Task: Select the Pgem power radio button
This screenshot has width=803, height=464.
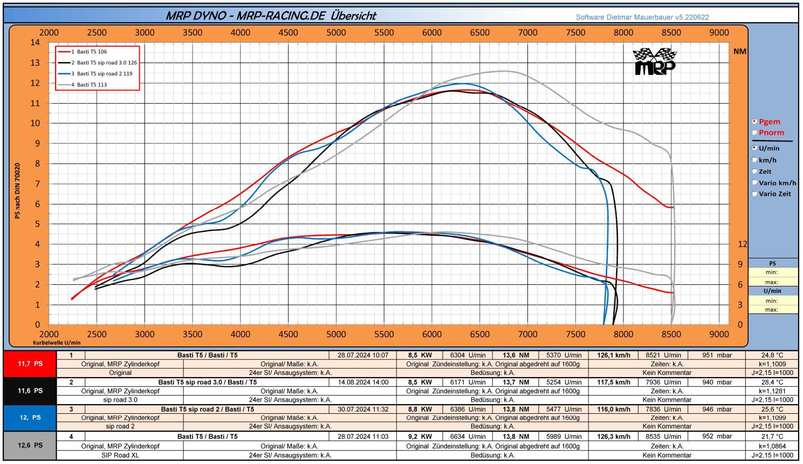Action: (x=754, y=122)
